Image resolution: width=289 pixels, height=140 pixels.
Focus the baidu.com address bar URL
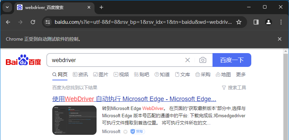[143, 22]
